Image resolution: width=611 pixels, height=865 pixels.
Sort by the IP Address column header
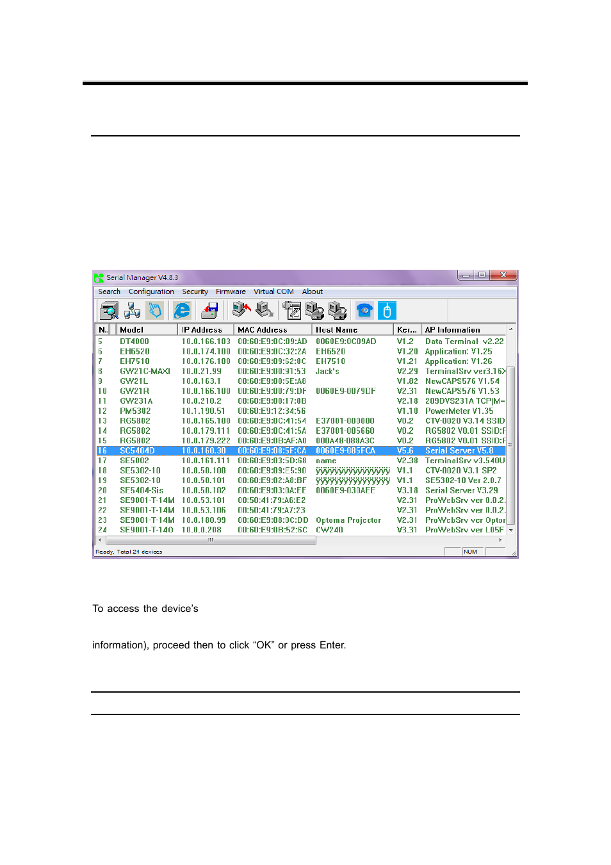pos(205,329)
